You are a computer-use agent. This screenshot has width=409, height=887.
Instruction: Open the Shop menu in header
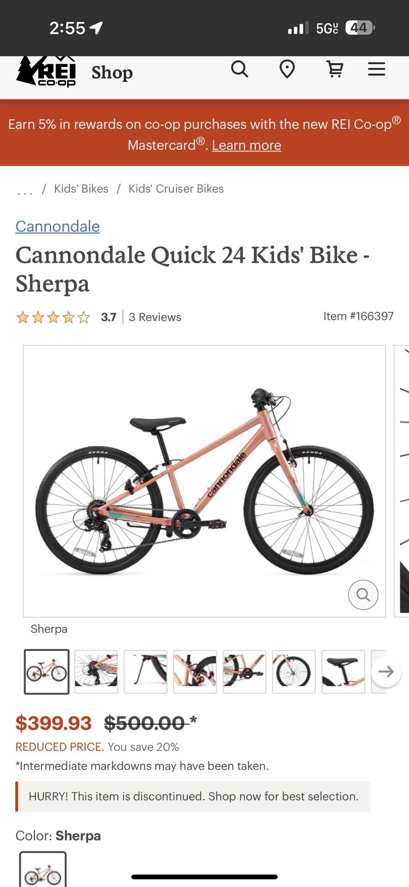coord(112,73)
